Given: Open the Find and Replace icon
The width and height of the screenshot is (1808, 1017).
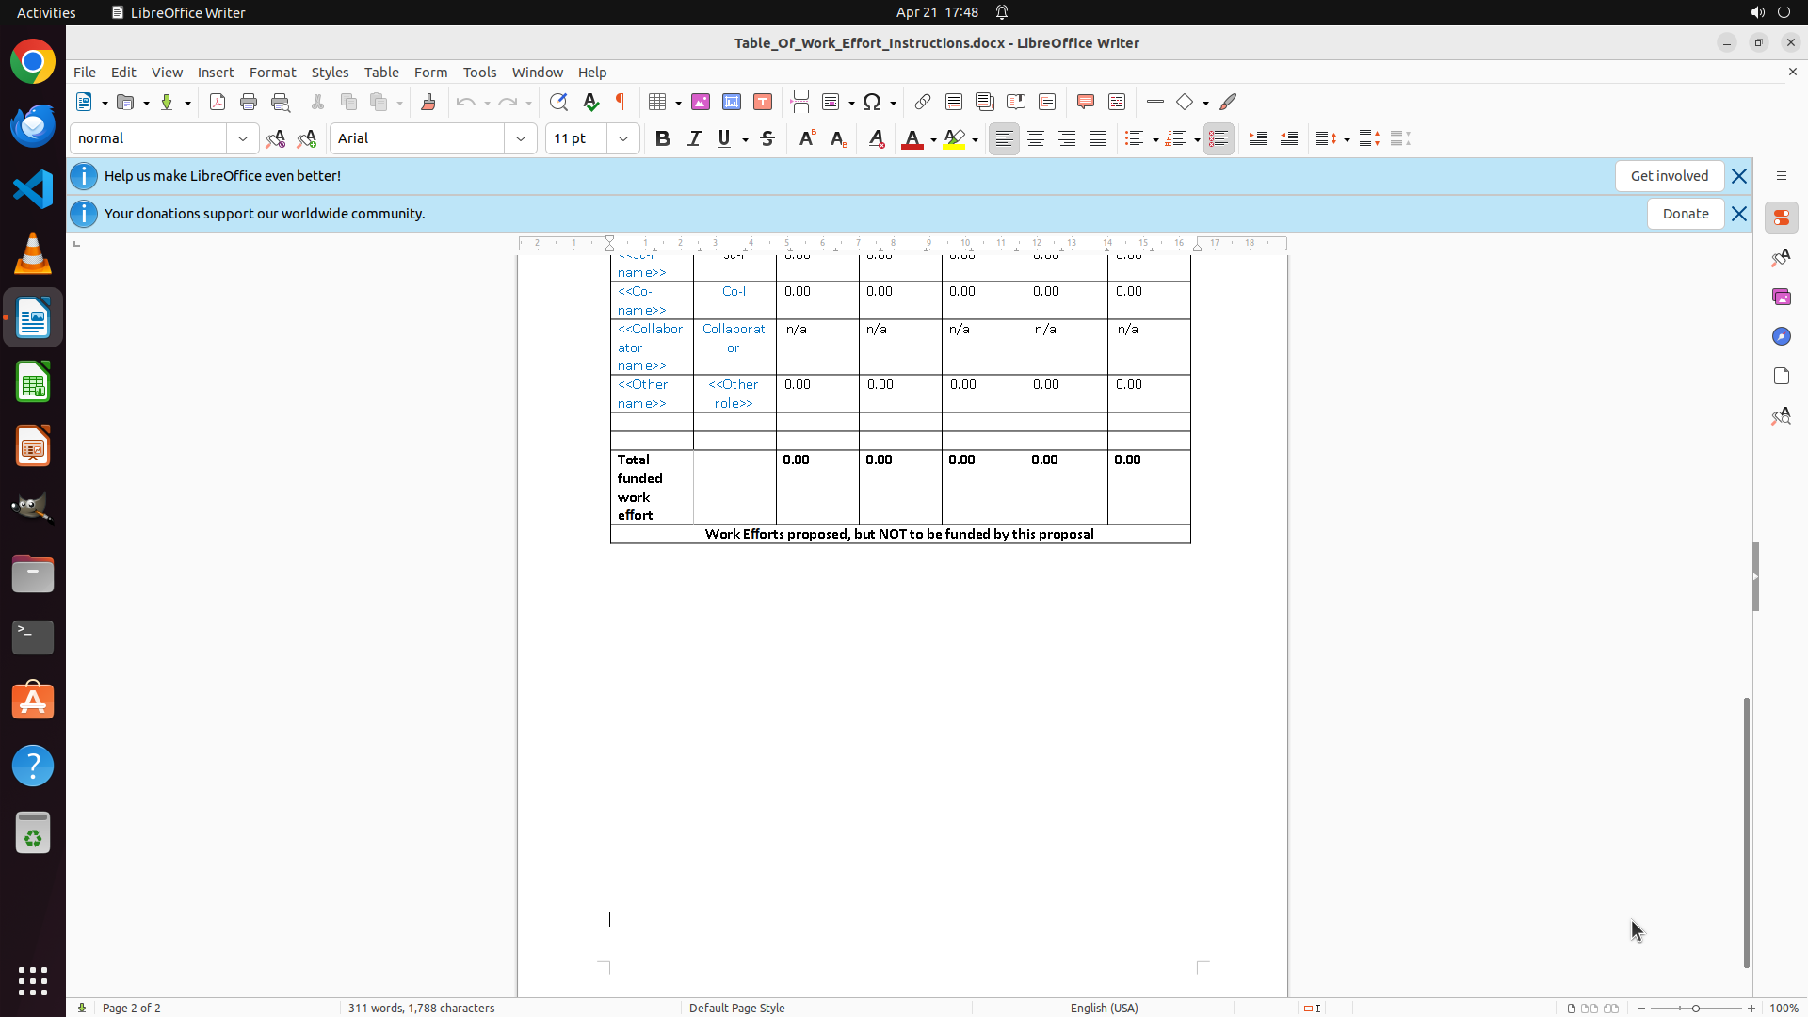Looking at the screenshot, I should 558,103.
